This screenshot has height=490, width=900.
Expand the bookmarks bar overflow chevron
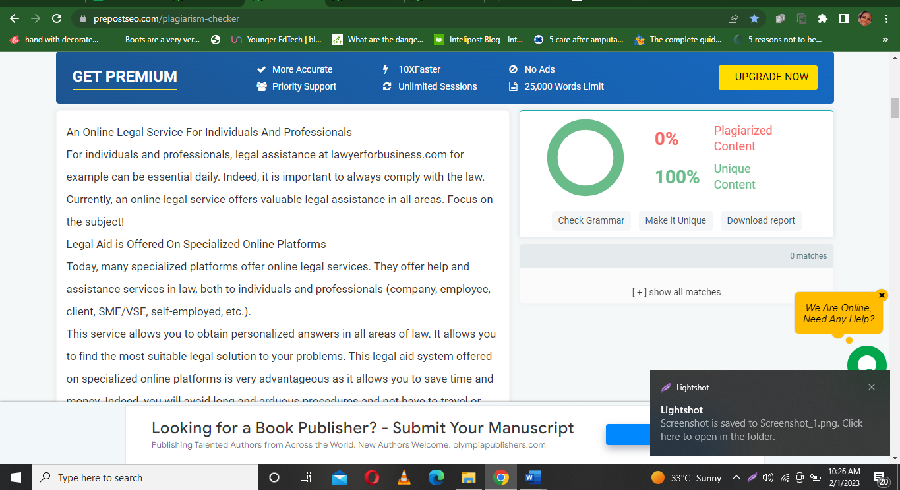[x=885, y=40]
